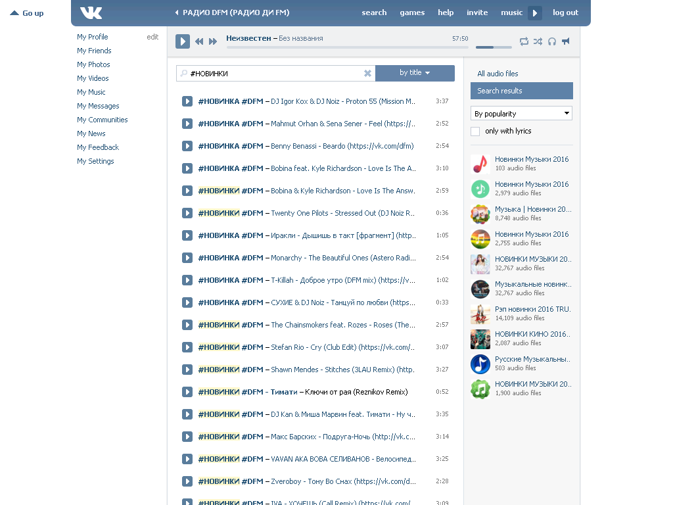Open 'My Friends' in the sidebar
673x505 pixels.
point(94,51)
